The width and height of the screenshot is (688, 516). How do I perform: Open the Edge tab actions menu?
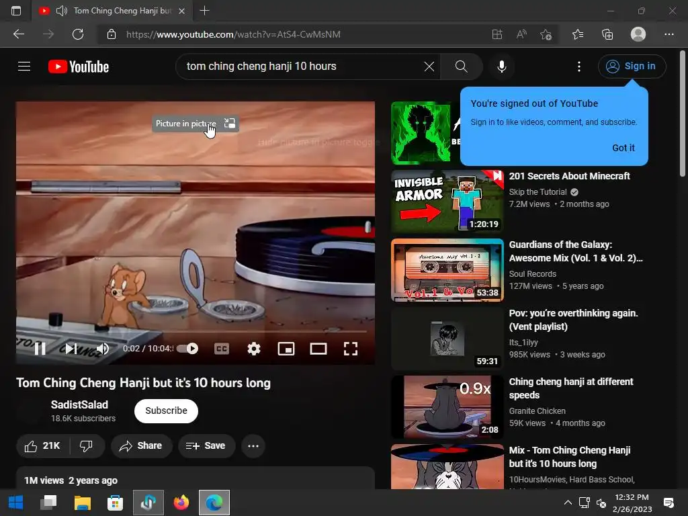point(16,11)
